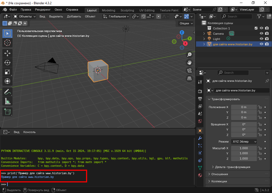The image size is (272, 193).
Task: Hide the Camera object with eye icon
Action: pyautogui.click(x=261, y=34)
